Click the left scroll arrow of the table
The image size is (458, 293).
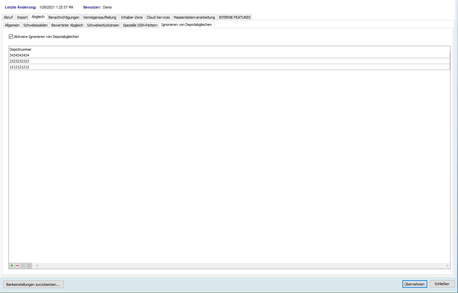click(x=37, y=266)
